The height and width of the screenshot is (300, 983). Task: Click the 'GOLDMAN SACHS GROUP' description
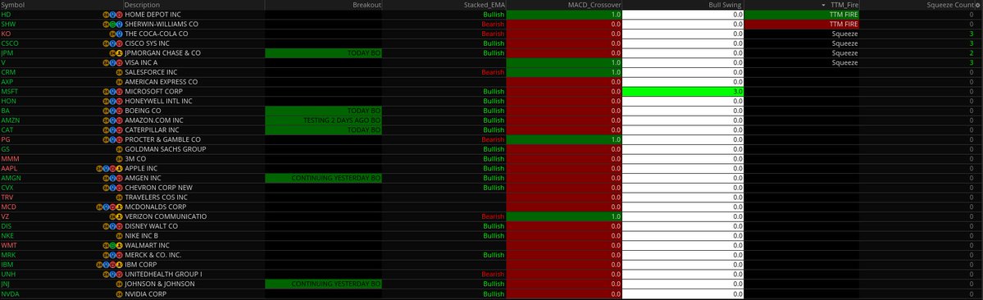click(x=166, y=149)
